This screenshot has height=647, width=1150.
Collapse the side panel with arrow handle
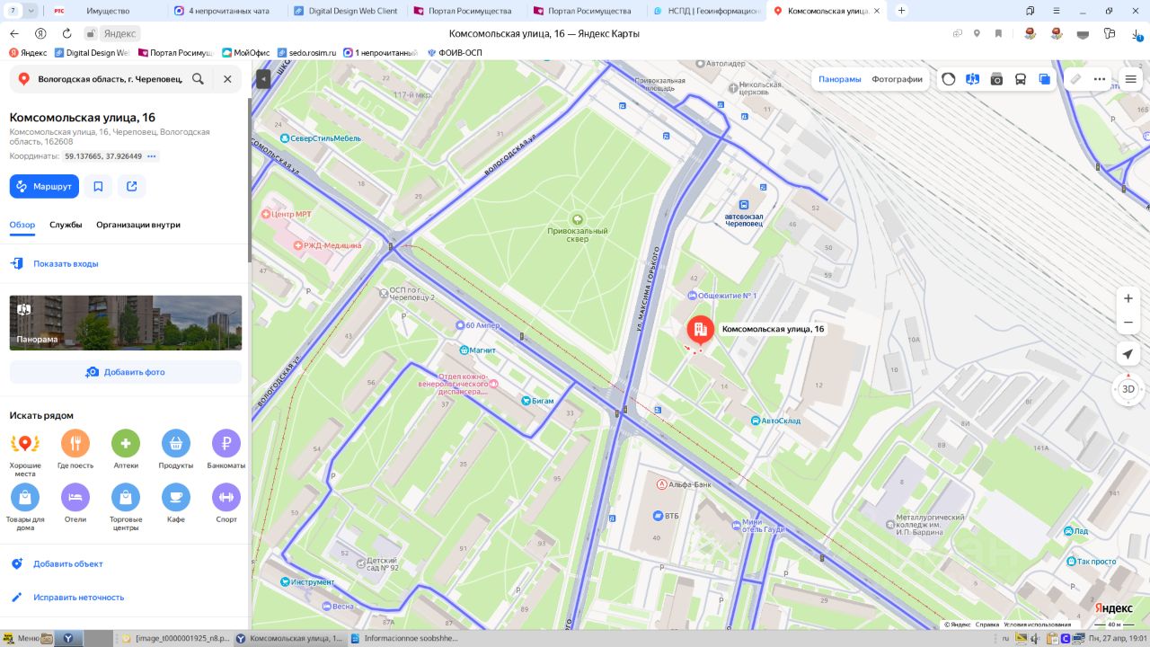(x=263, y=79)
